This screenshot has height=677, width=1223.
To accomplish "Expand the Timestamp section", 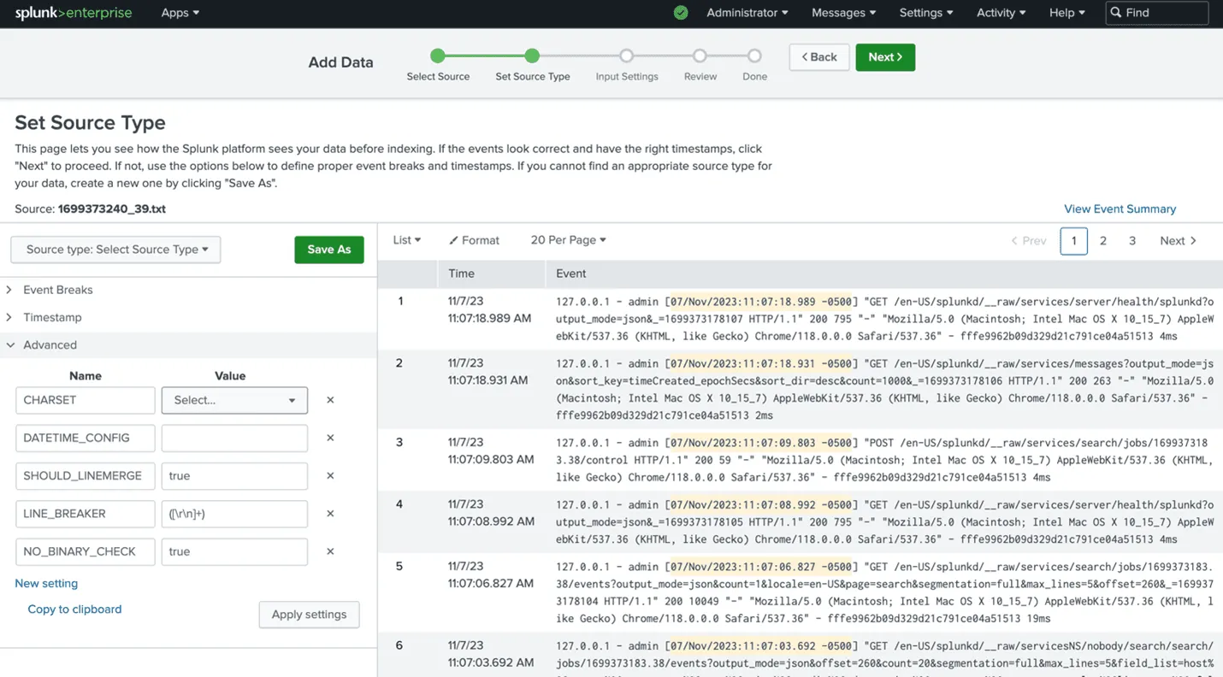I will point(52,317).
